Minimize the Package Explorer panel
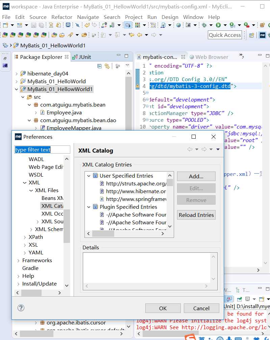Viewport: 270px width, 340px height. 118,55
